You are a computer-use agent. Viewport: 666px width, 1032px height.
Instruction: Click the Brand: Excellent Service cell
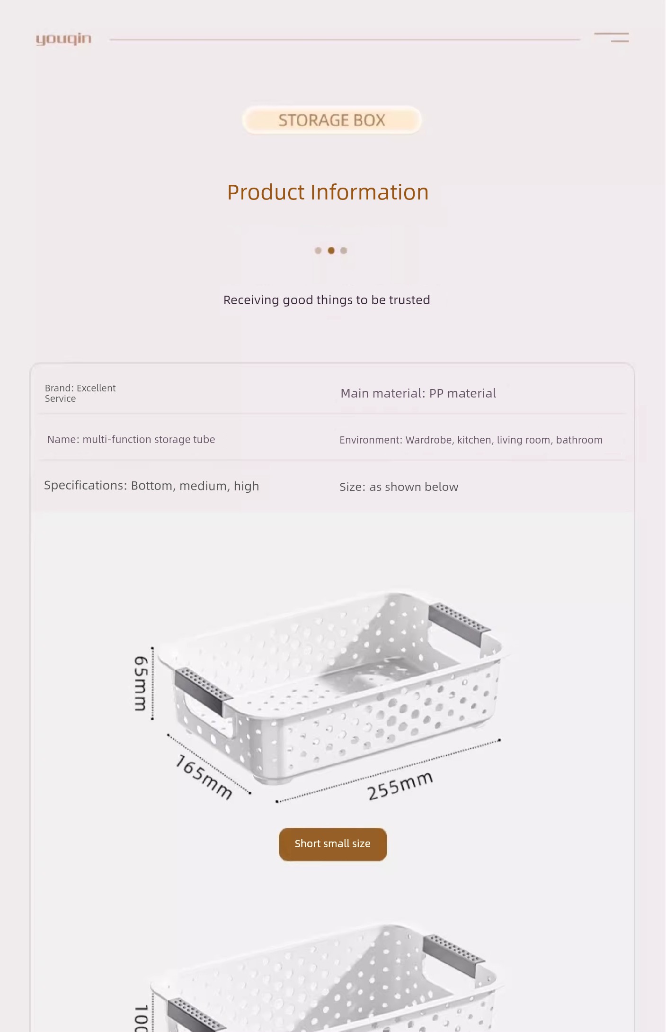point(80,393)
